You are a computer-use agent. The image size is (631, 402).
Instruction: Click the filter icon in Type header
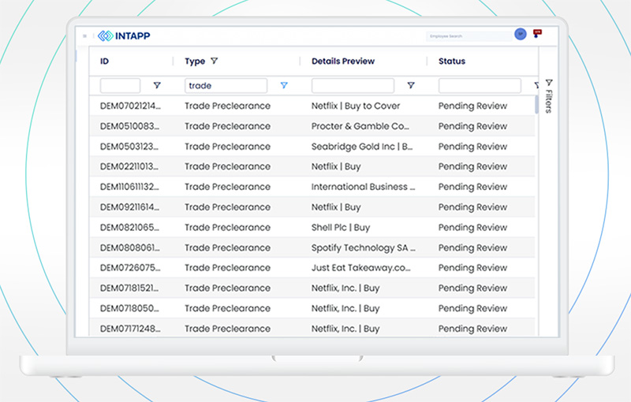click(x=215, y=61)
